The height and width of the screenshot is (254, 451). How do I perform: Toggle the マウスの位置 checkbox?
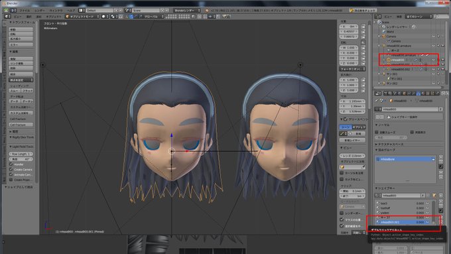click(x=342, y=220)
